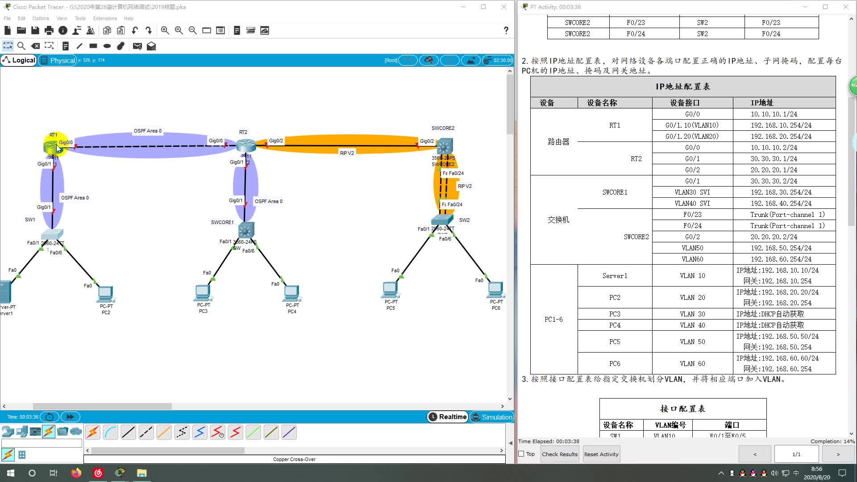
Task: Open the Options menu
Action: click(41, 18)
